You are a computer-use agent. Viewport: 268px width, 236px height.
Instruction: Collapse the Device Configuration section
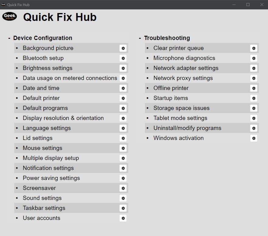click(9, 38)
